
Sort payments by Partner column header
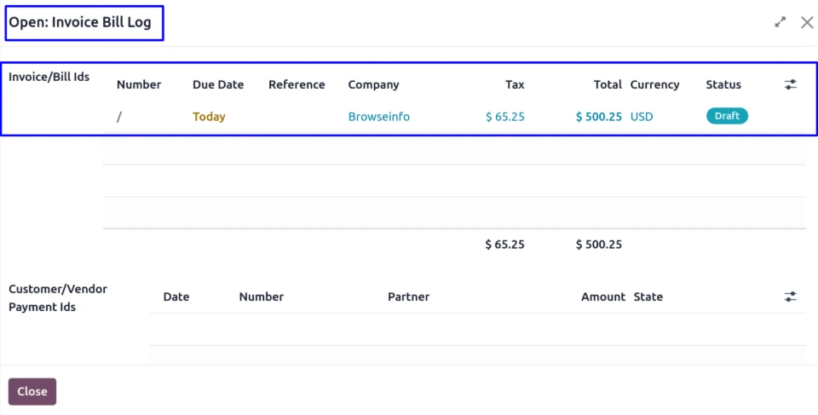[408, 297]
